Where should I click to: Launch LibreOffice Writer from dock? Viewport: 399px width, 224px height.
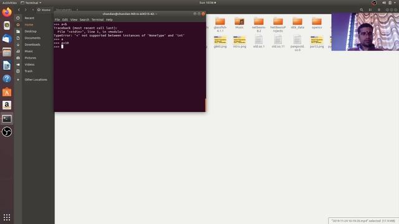pyautogui.click(x=7, y=65)
